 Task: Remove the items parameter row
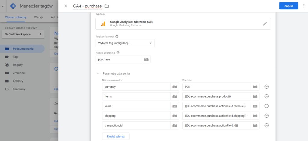tap(266, 96)
